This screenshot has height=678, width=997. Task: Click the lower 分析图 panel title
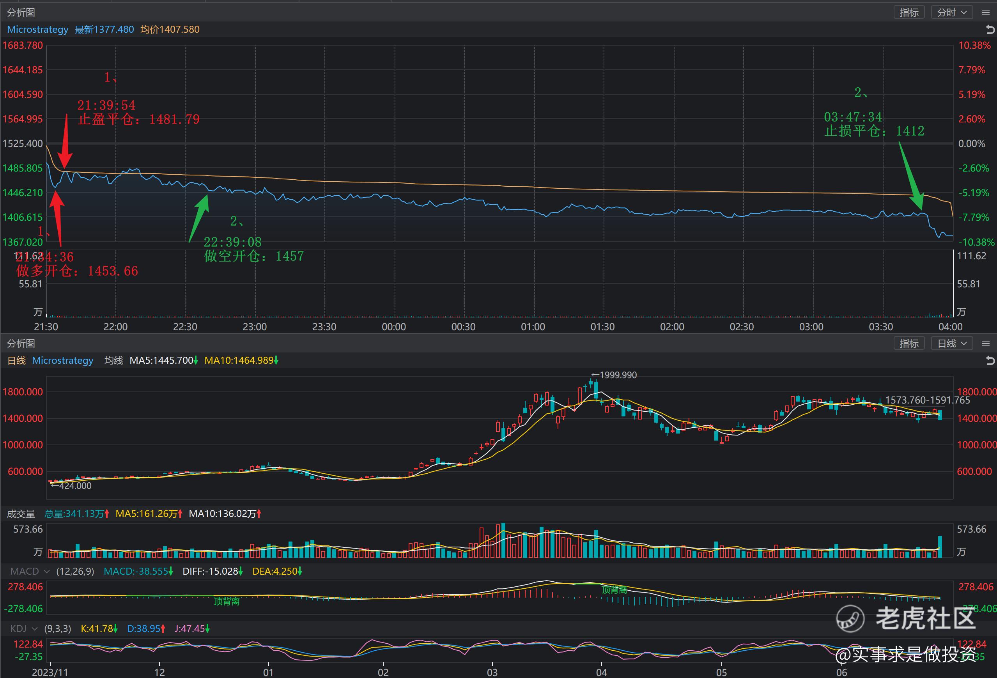[21, 343]
